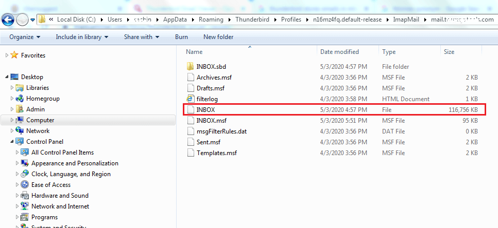Screen dimensions: 498x228
Task: Click the 116,756 KB size value
Action: (462, 109)
